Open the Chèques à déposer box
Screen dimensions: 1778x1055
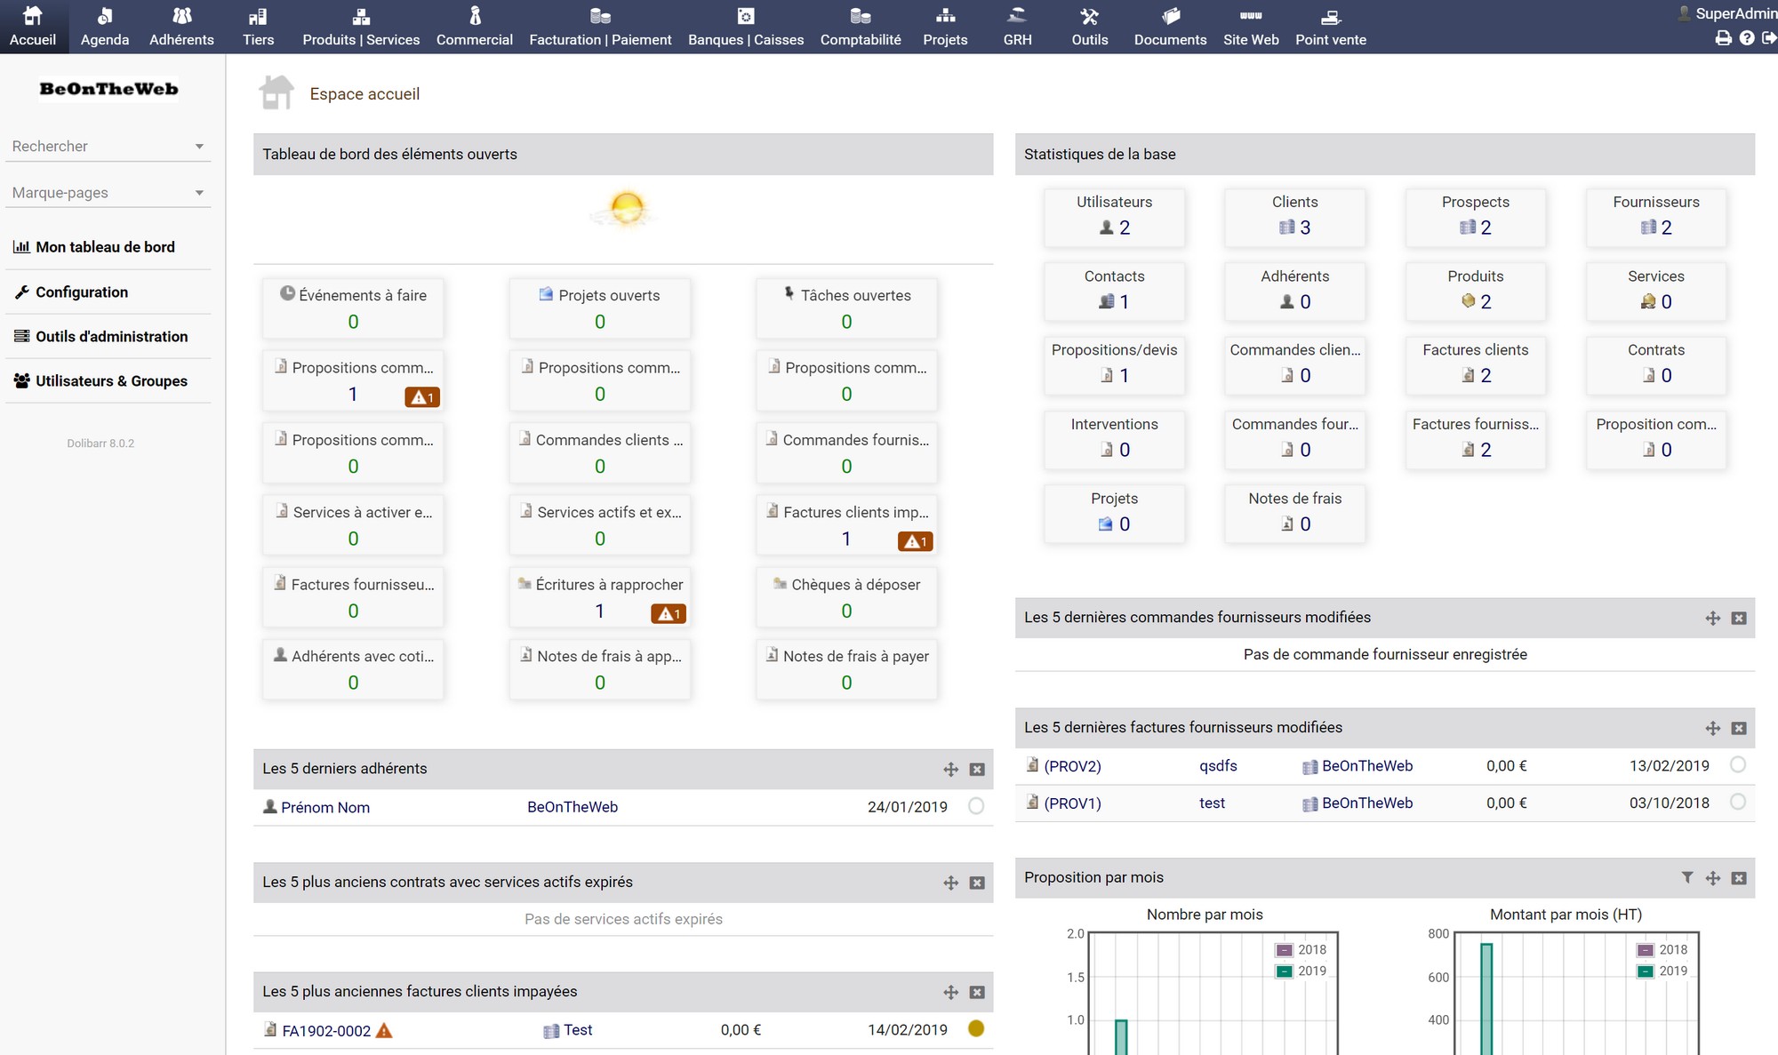846,597
